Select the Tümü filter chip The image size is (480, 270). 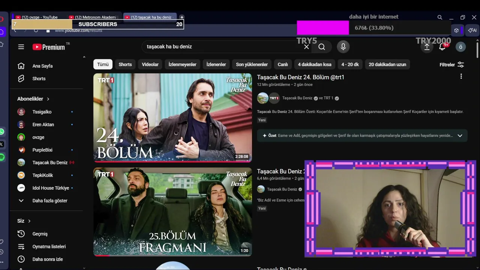click(103, 64)
